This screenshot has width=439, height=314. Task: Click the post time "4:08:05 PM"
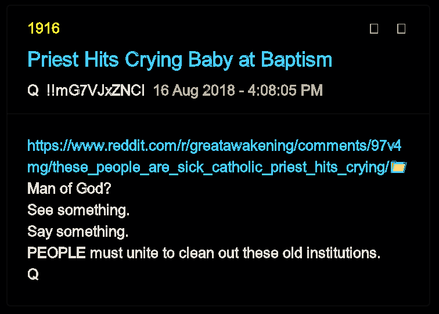click(285, 91)
